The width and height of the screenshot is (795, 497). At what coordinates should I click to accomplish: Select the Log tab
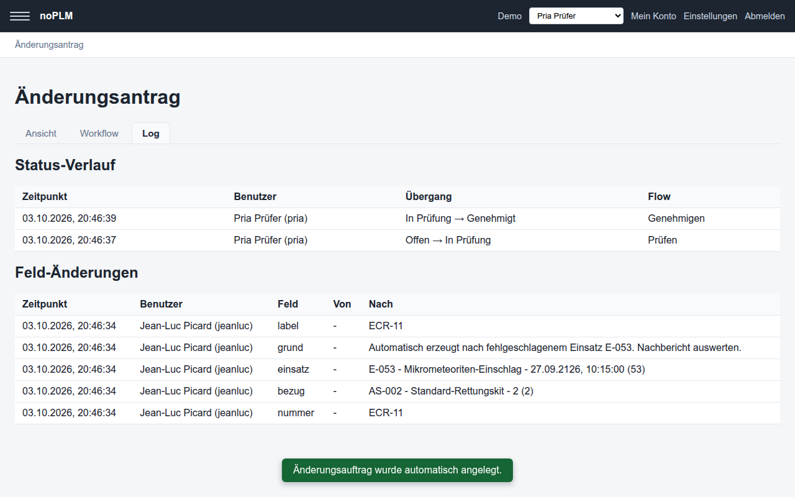[151, 134]
